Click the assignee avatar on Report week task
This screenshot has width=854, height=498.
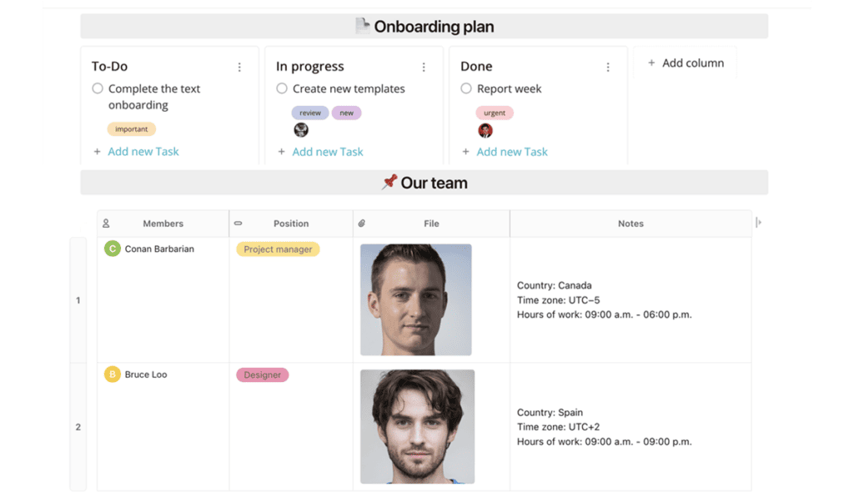tap(485, 131)
